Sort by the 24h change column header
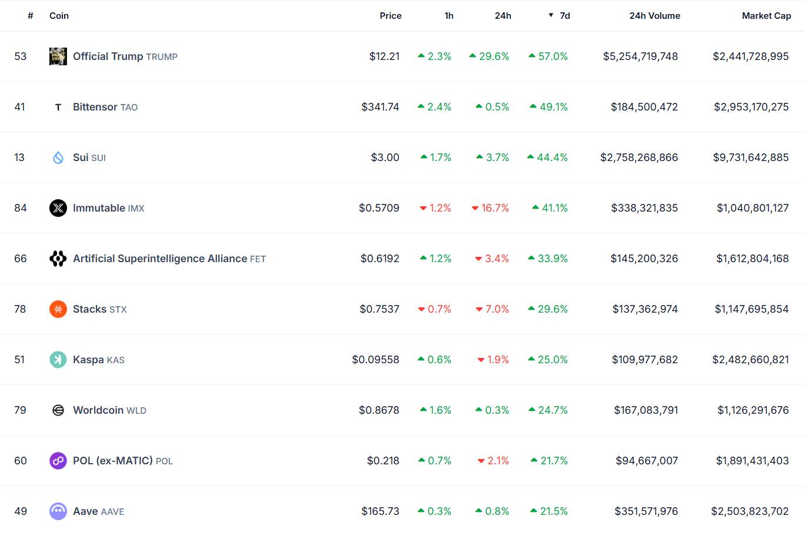This screenshot has width=805, height=536. (503, 16)
